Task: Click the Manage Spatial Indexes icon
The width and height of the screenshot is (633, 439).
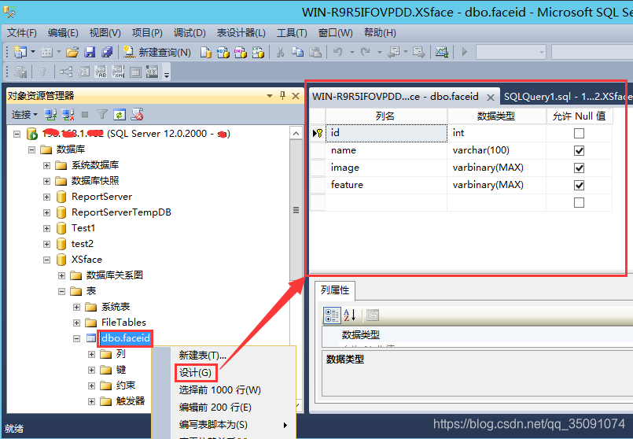Action: click(x=153, y=72)
